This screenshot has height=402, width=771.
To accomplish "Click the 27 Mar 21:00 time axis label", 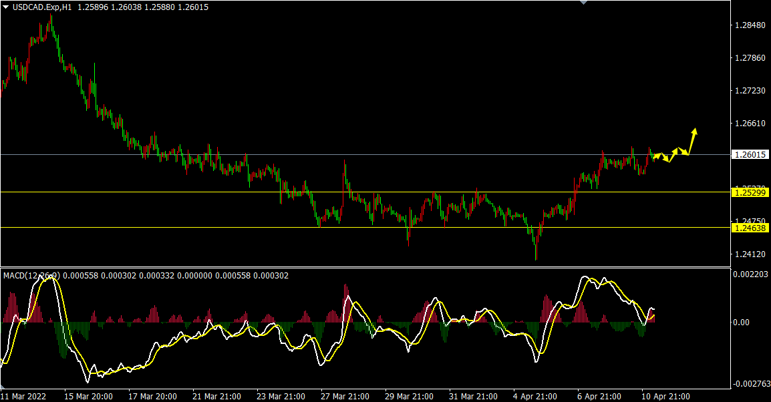I will tap(345, 396).
